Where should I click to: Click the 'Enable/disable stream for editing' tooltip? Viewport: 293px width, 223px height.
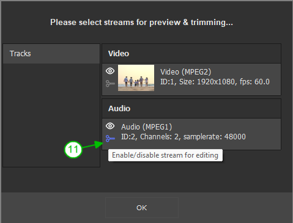tap(165, 155)
